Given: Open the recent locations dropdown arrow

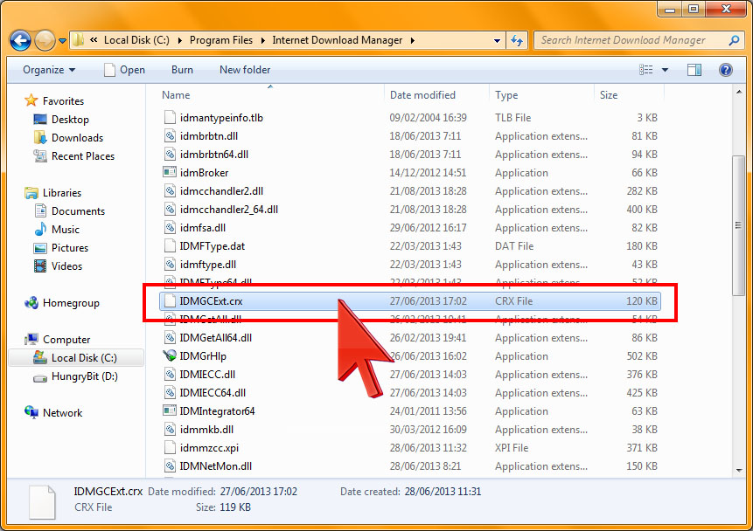Looking at the screenshot, I should 62,41.
